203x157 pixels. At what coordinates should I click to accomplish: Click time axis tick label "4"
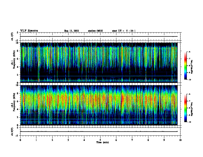click(84, 140)
